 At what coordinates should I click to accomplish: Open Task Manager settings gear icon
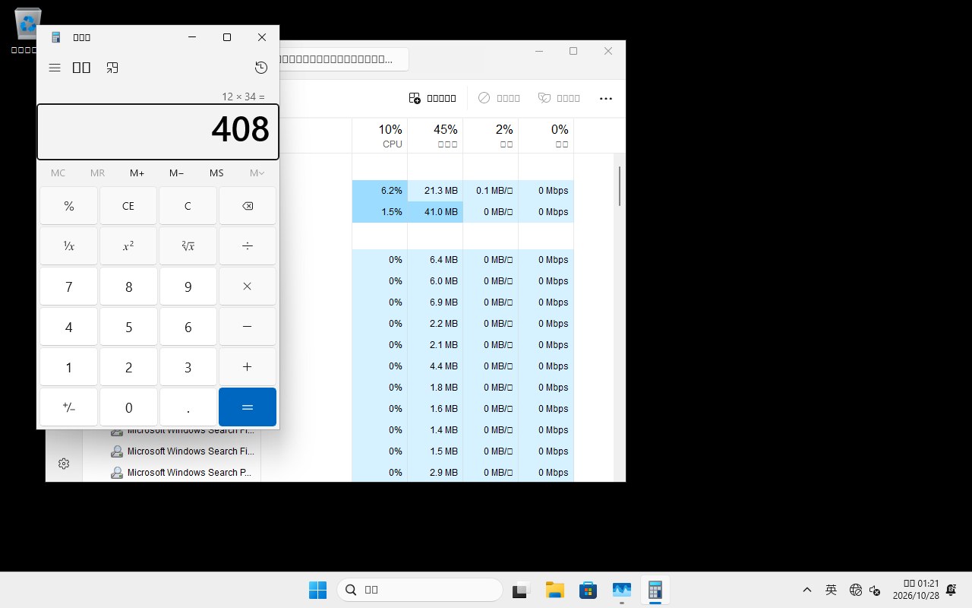pos(64,464)
